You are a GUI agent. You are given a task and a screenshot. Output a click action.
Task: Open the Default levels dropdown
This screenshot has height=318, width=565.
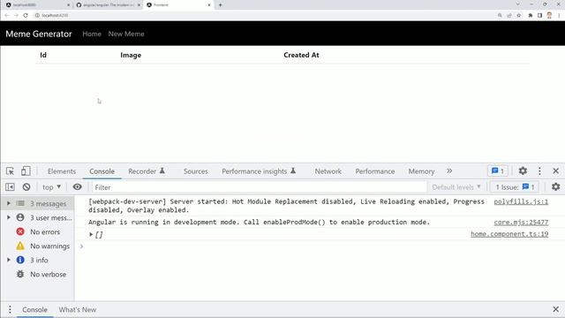pyautogui.click(x=456, y=187)
